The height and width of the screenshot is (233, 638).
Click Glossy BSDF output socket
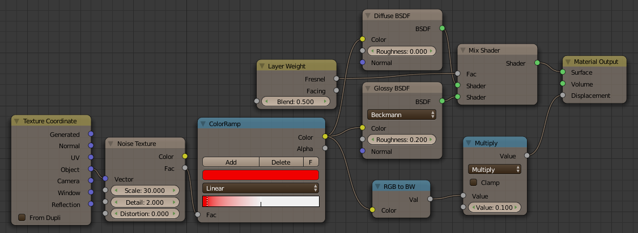(x=442, y=100)
